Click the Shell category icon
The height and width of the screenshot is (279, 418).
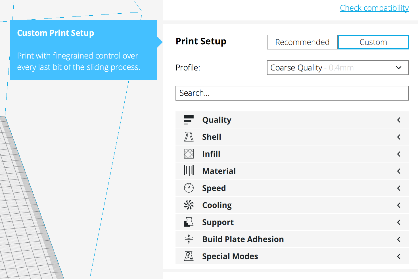189,137
